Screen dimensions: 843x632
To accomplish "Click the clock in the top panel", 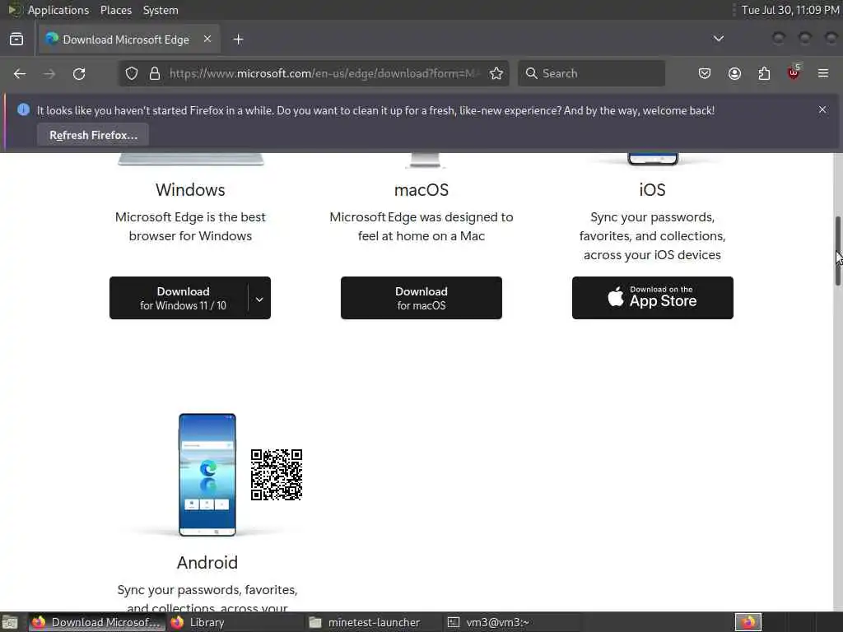I will pos(789,10).
